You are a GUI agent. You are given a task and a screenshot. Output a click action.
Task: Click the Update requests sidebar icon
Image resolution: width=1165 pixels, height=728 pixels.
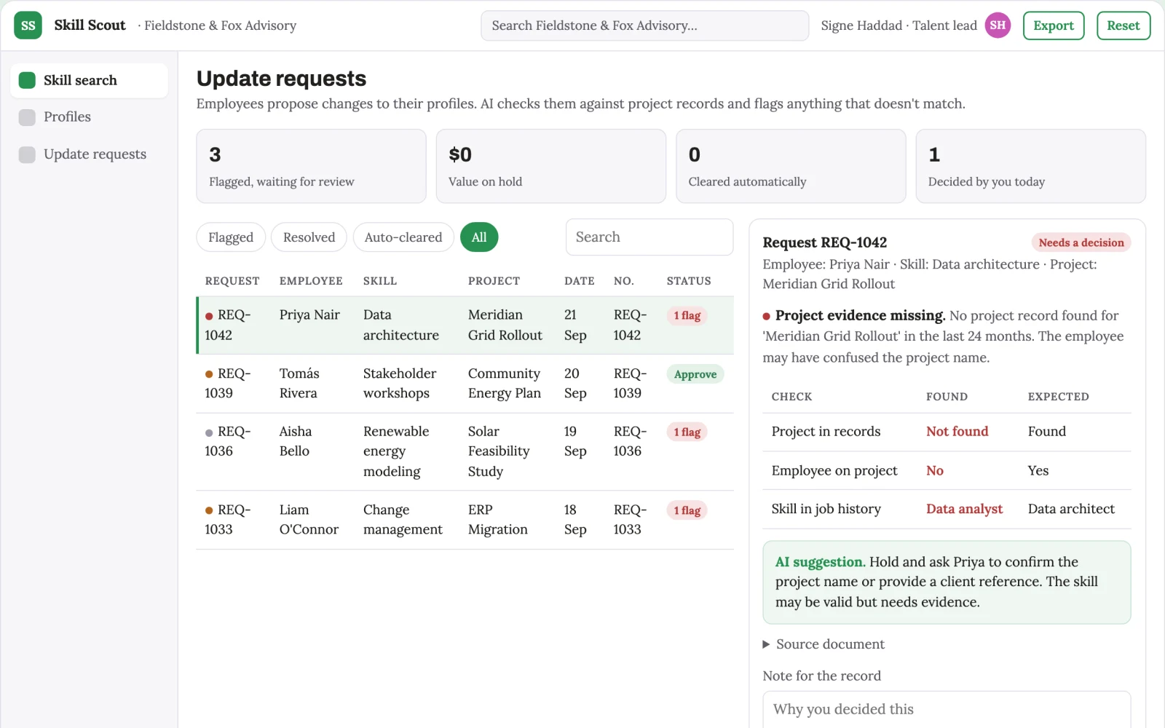tap(27, 154)
